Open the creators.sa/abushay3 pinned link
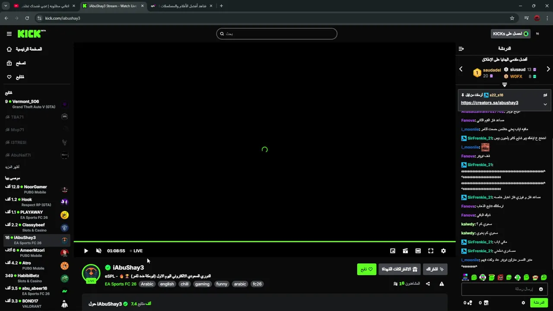 coord(489,103)
